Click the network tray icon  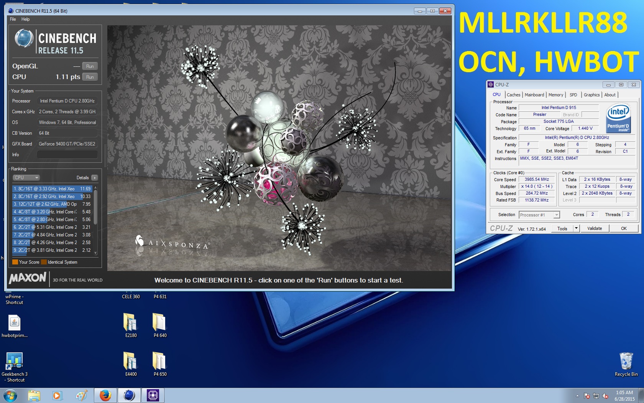coord(596,396)
